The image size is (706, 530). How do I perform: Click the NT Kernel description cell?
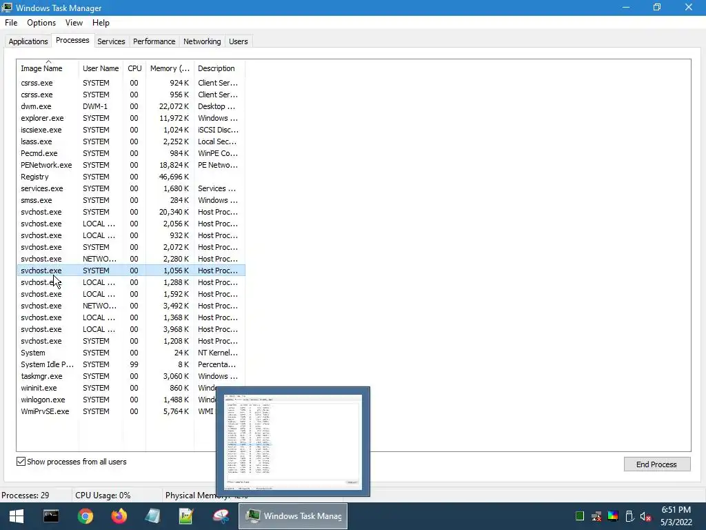coord(218,353)
